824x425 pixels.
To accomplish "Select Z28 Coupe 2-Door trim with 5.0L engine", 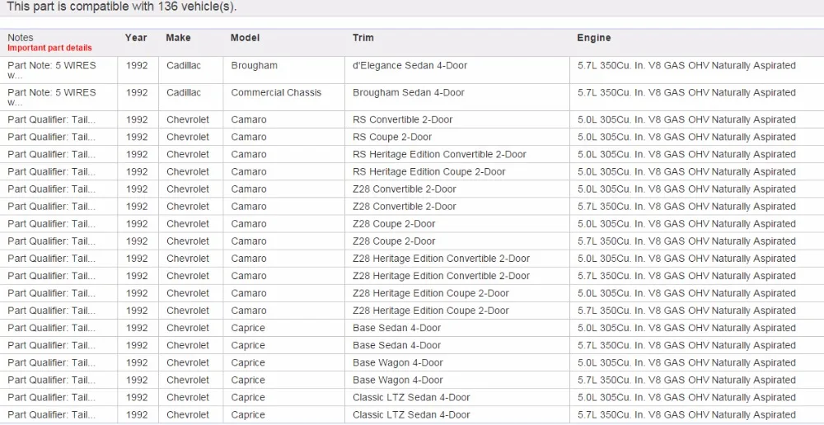I will pos(394,224).
